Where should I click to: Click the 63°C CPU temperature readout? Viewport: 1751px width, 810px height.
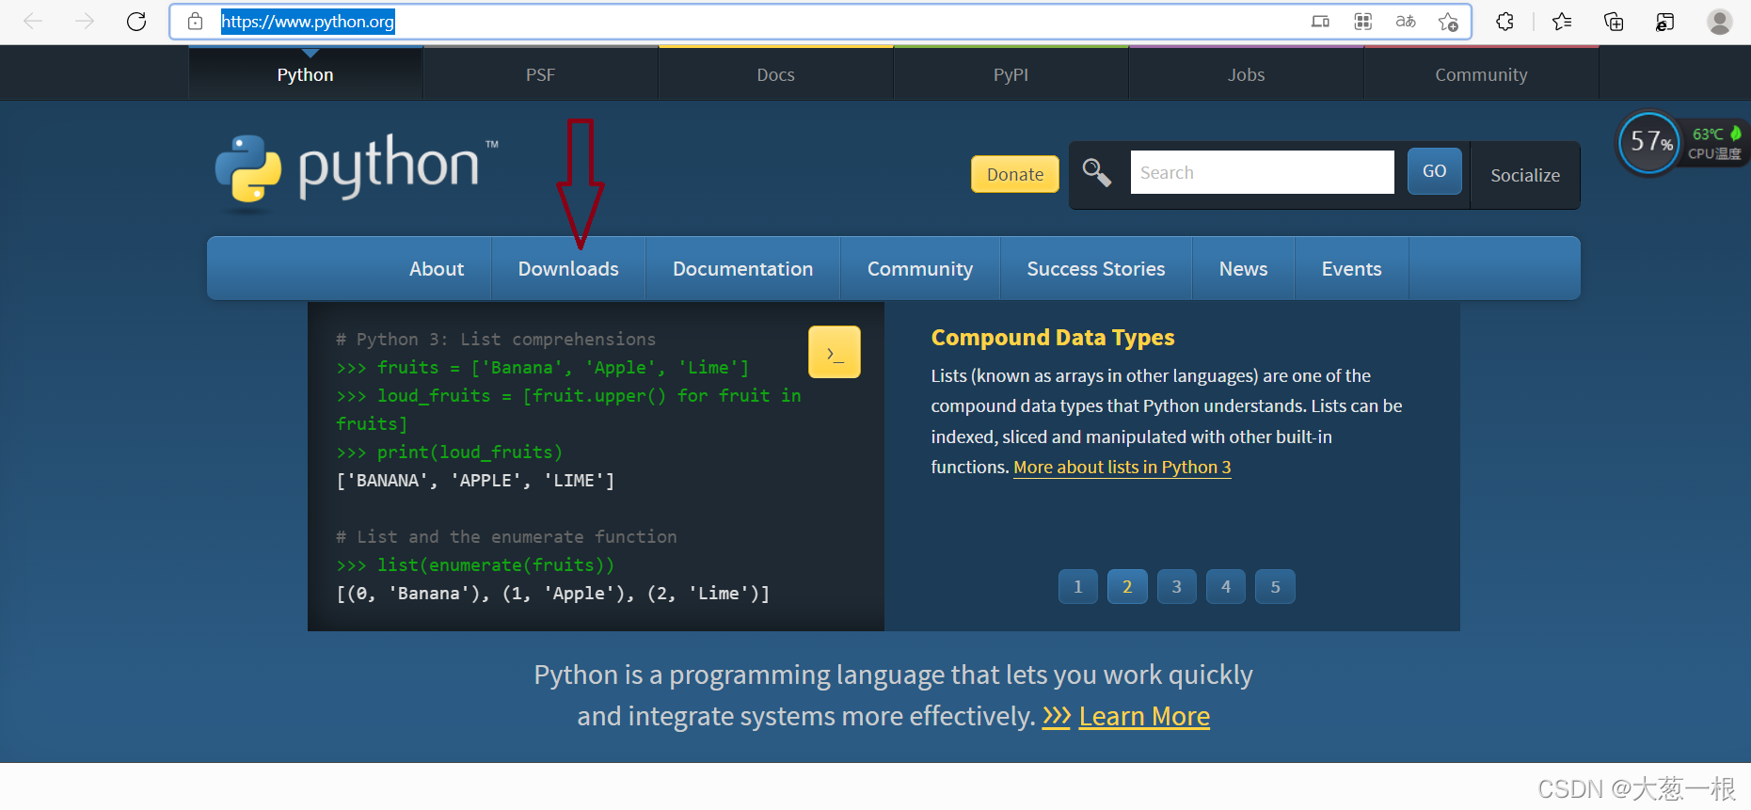point(1708,134)
